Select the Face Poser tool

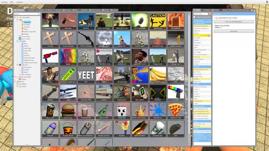coord(202,74)
